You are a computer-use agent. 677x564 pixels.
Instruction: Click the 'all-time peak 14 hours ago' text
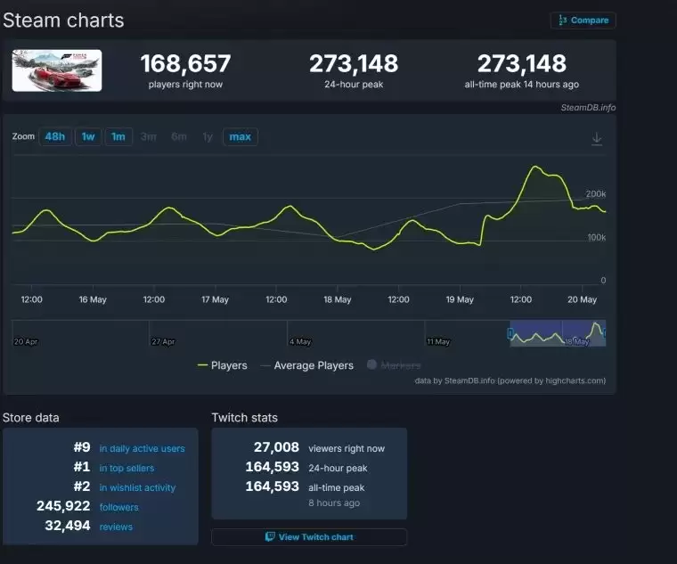pos(522,85)
